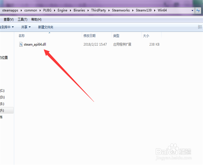The width and height of the screenshot is (203, 165).
Task: Open the address bar history dropdown
Action: 192,10
